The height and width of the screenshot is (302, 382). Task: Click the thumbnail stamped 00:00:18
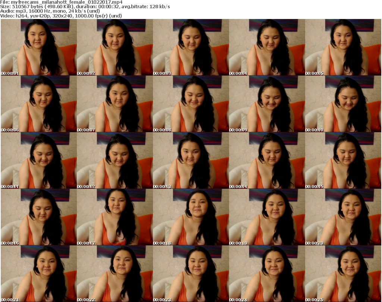pos(191,217)
